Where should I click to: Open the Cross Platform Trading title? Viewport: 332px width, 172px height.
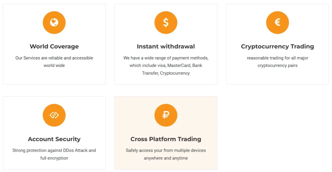[166, 139]
